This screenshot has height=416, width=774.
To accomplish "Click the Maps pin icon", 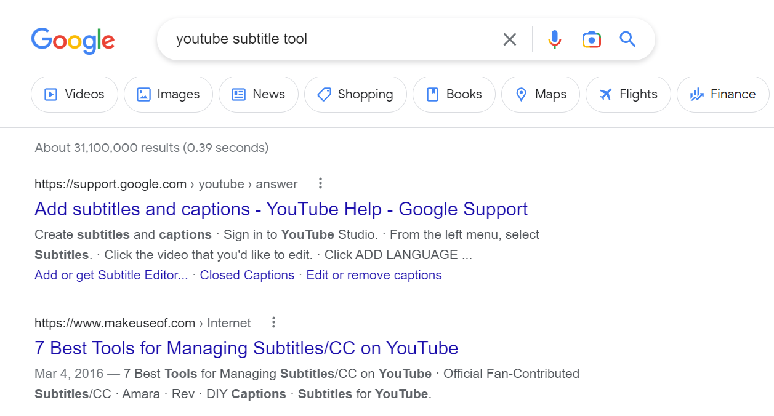I will coord(521,94).
